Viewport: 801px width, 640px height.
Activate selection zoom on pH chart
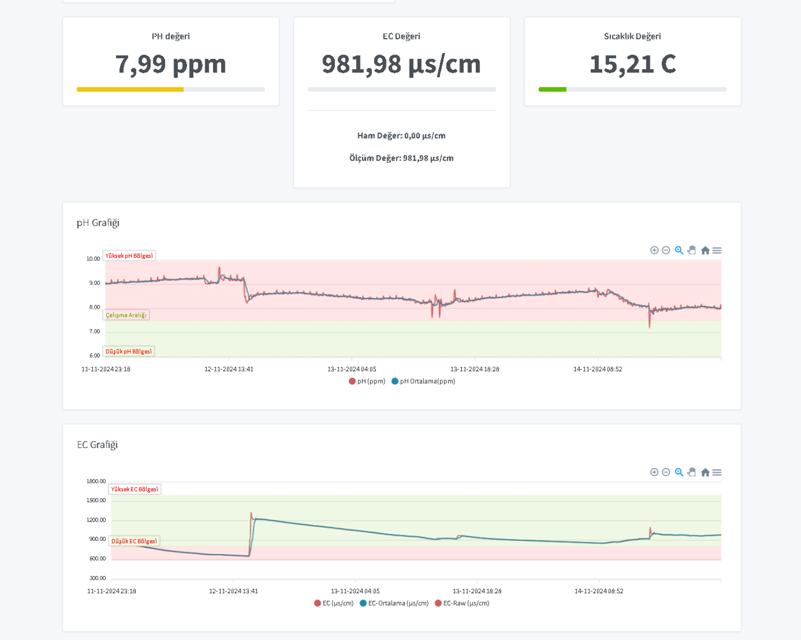point(679,250)
